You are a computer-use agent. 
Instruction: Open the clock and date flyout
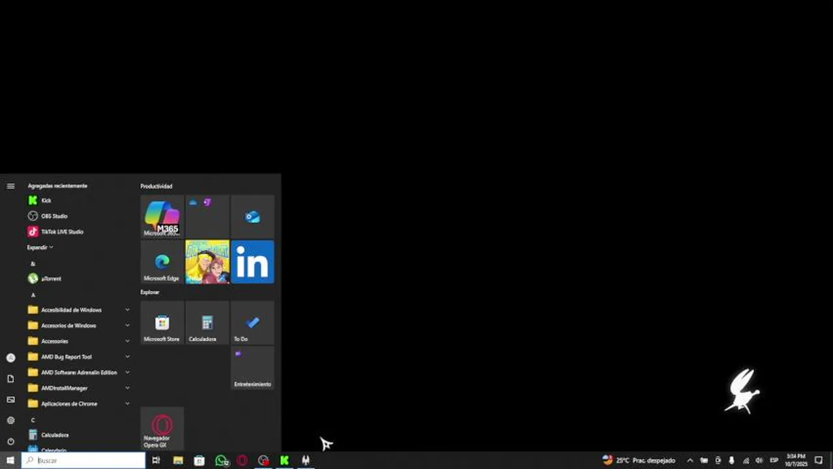pos(796,461)
